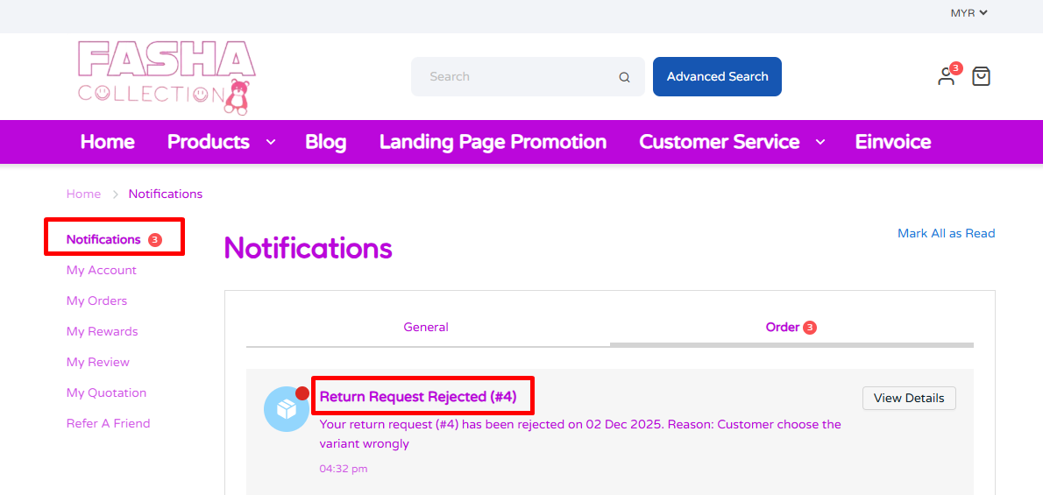Click the Fasha Collection logo
The image size is (1043, 495).
[x=167, y=77]
